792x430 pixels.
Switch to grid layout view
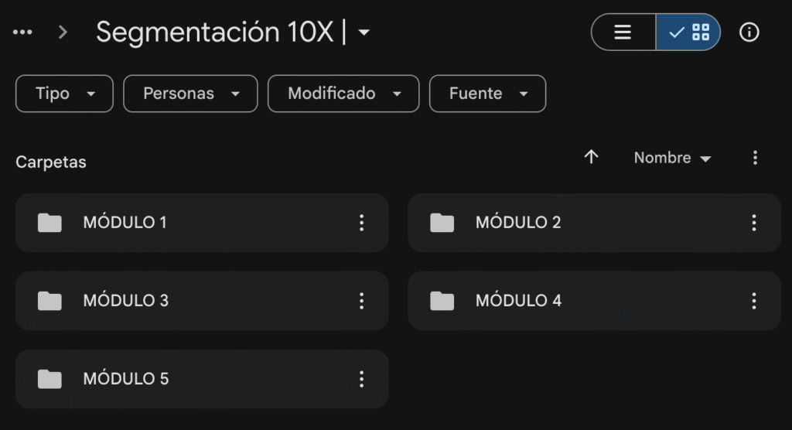[x=688, y=32]
